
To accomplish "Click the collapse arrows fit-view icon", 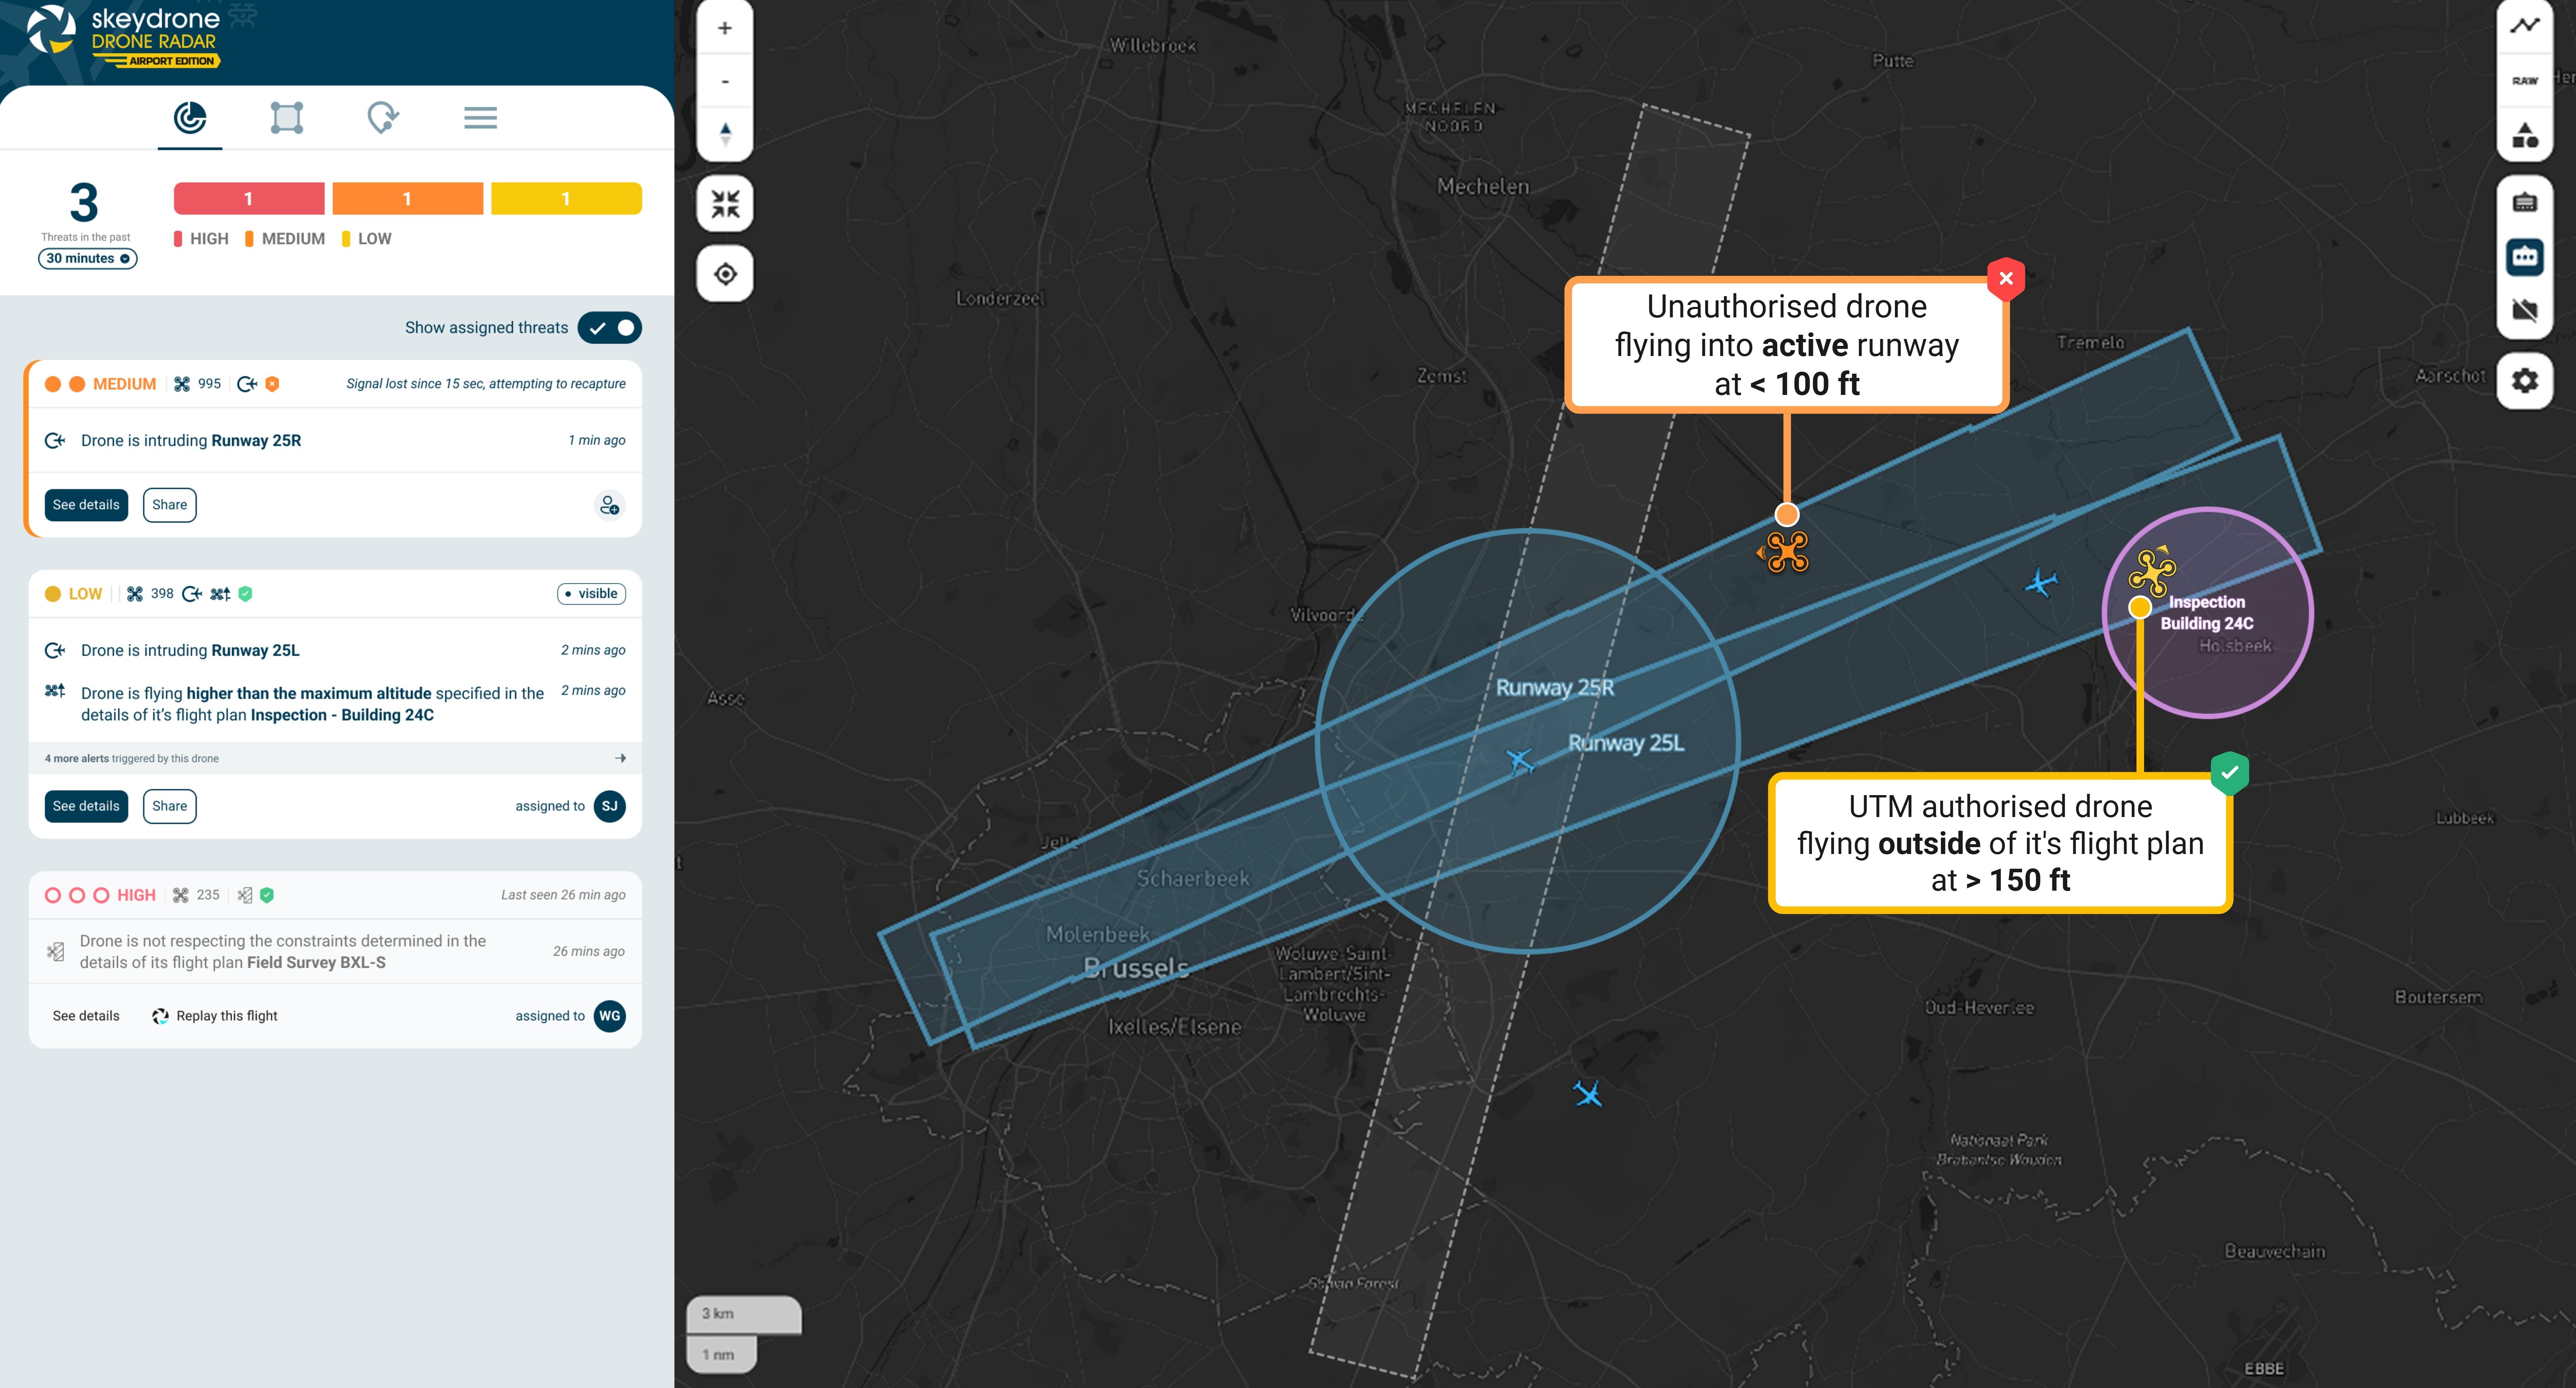I will [725, 204].
